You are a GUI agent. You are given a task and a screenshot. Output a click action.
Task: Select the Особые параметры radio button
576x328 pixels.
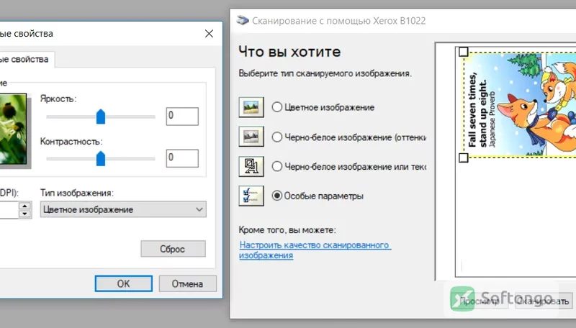point(277,196)
